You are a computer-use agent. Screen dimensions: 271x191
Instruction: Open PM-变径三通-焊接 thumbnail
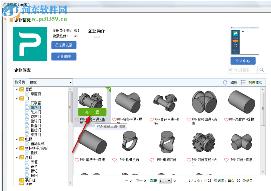click(x=128, y=102)
